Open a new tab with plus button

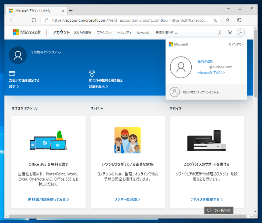click(71, 11)
